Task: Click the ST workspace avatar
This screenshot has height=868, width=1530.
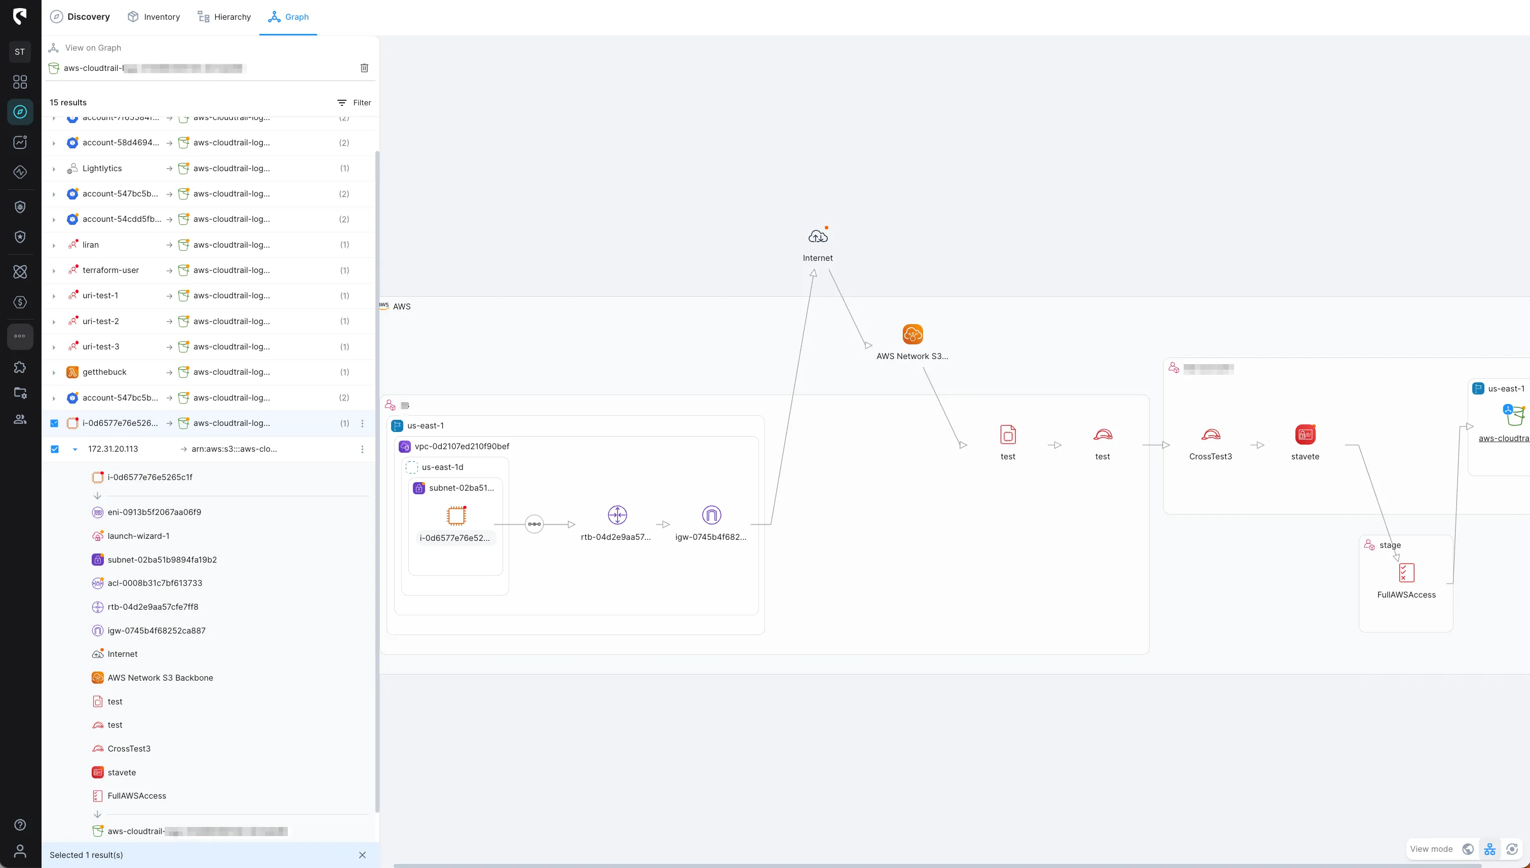Action: 20,52
